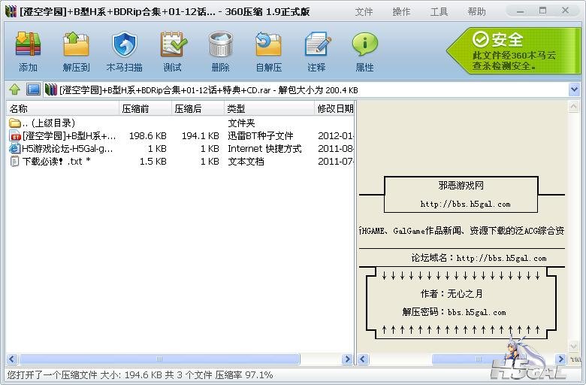Click the 迅雷BT种子文件 type cell
The width and height of the screenshot is (586, 385).
(261, 136)
